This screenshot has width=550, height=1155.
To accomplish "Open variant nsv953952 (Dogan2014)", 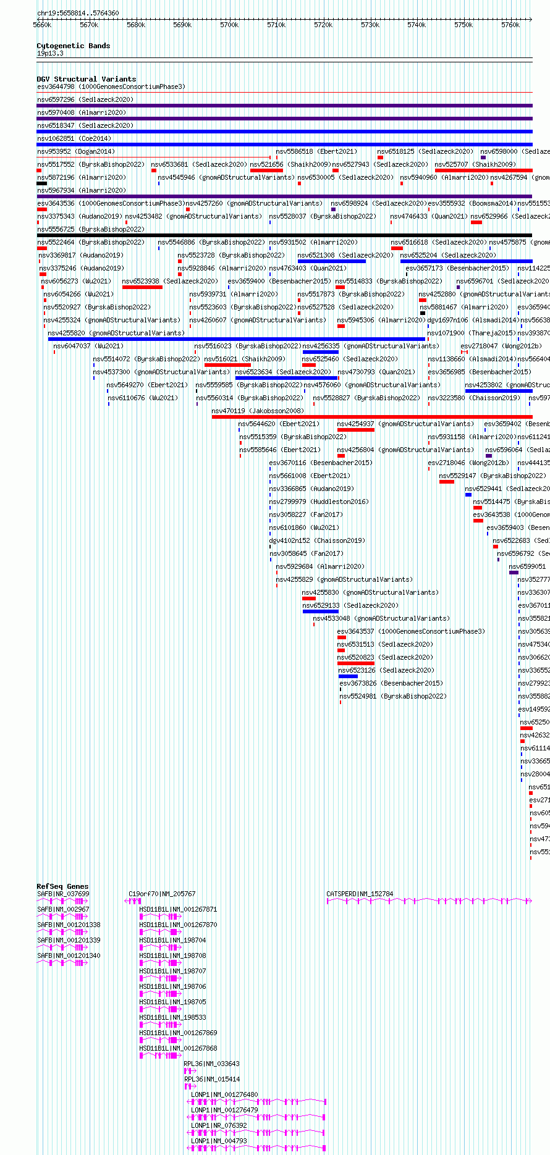I will click(x=76, y=151).
